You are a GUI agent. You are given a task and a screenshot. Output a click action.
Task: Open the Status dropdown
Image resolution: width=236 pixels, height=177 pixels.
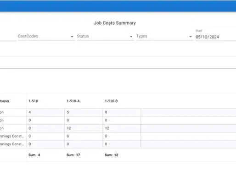106,36
